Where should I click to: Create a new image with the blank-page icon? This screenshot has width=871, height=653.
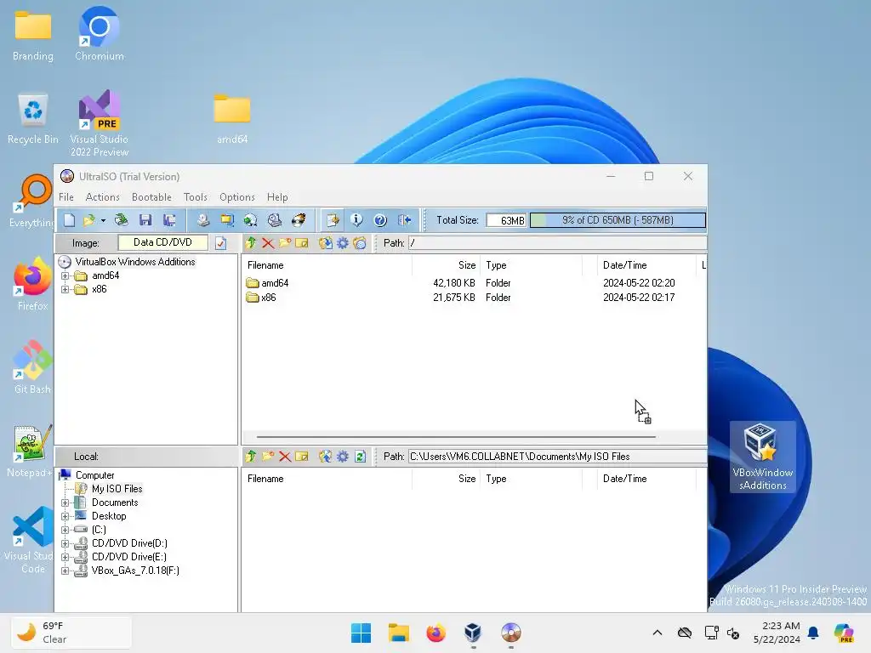pyautogui.click(x=70, y=220)
